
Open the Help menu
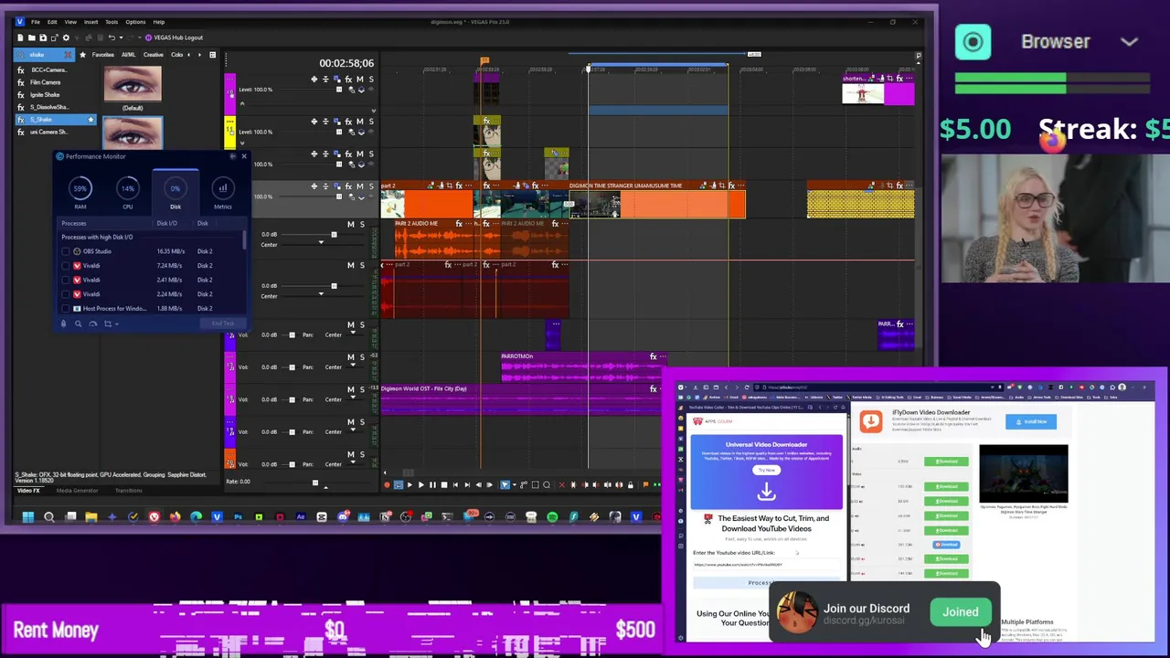point(158,22)
